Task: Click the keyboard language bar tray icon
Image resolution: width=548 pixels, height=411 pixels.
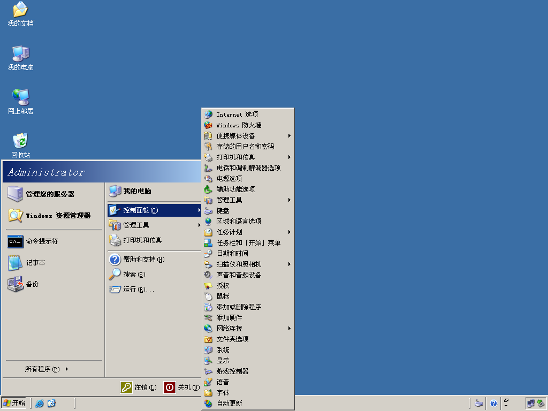Action: coord(479,404)
